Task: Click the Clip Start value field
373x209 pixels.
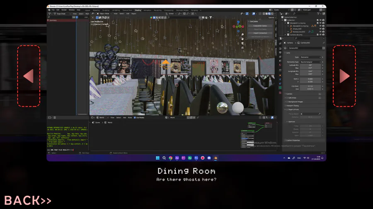Action: click(310, 86)
